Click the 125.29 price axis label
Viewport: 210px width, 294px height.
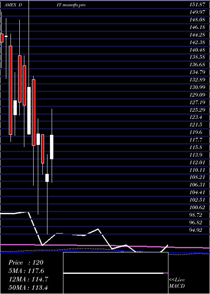tap(198, 110)
